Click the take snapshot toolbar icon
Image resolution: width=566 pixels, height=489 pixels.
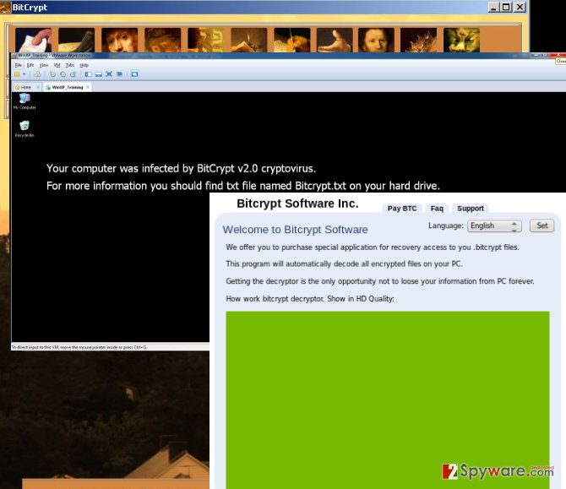tap(52, 74)
